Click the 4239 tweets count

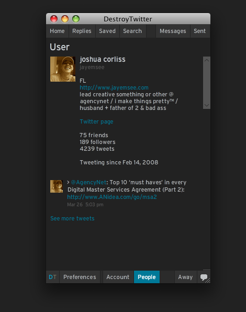click(x=97, y=149)
